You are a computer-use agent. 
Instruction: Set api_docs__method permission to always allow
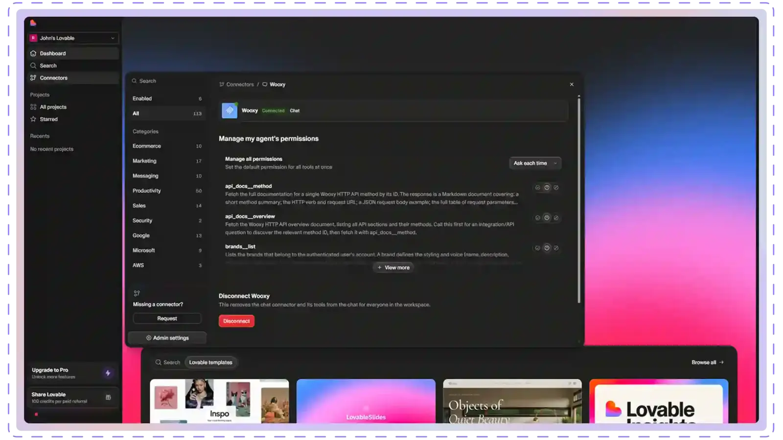point(538,188)
